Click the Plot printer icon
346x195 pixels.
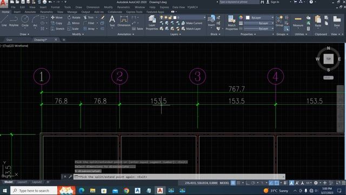point(44,2)
